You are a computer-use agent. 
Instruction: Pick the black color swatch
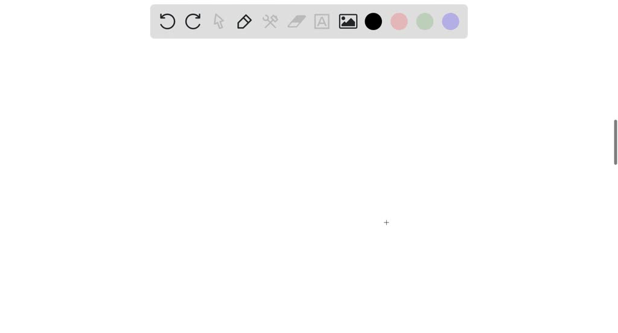click(373, 21)
